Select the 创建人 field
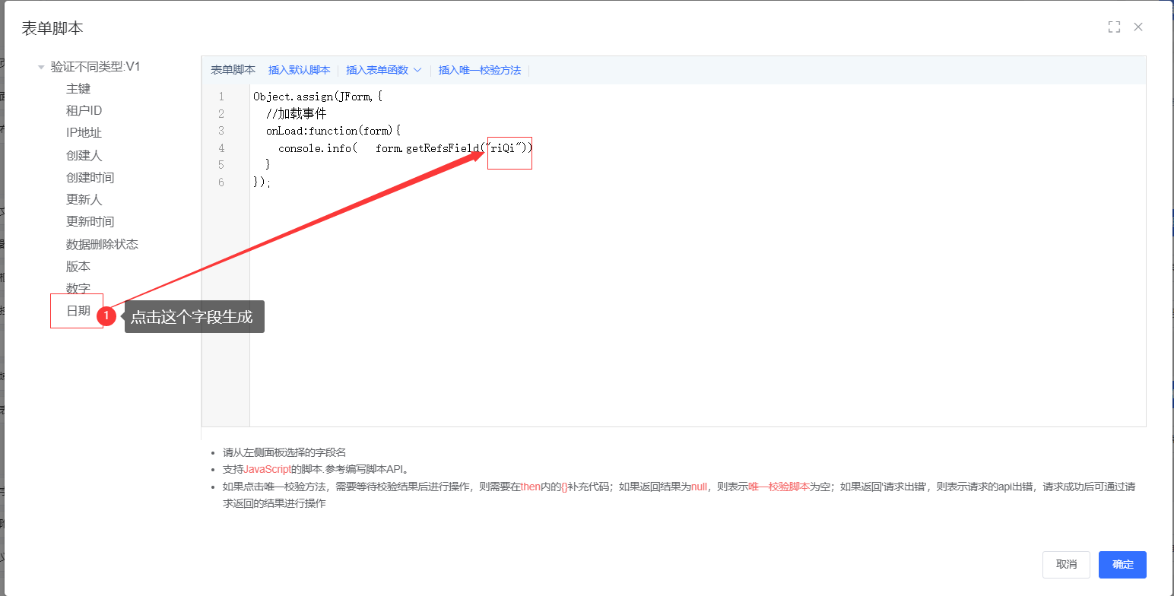The image size is (1174, 596). point(84,155)
